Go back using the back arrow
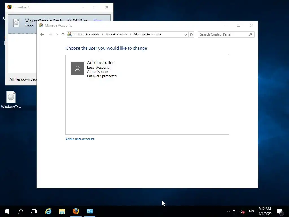The image size is (289, 217). coord(42,34)
